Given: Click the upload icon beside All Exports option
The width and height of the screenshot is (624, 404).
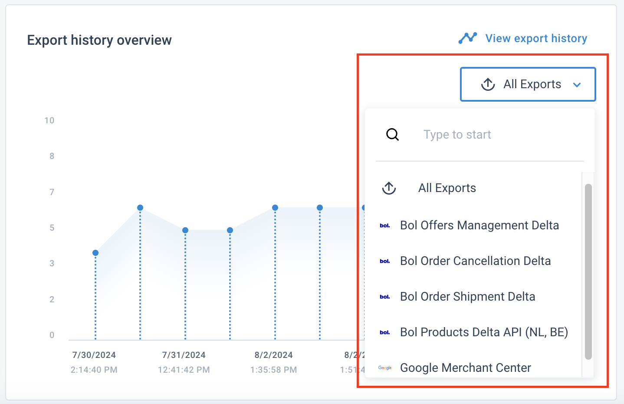Looking at the screenshot, I should pyautogui.click(x=389, y=188).
